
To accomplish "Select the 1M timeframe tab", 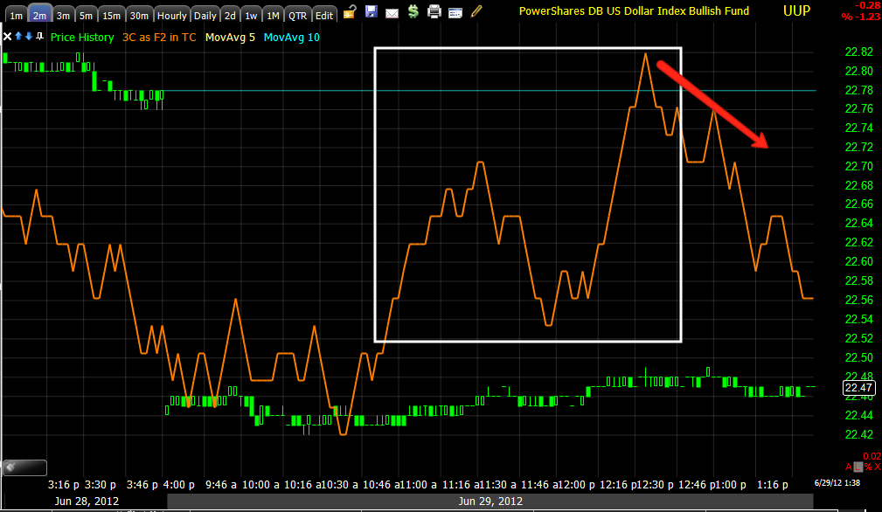I will click(273, 15).
